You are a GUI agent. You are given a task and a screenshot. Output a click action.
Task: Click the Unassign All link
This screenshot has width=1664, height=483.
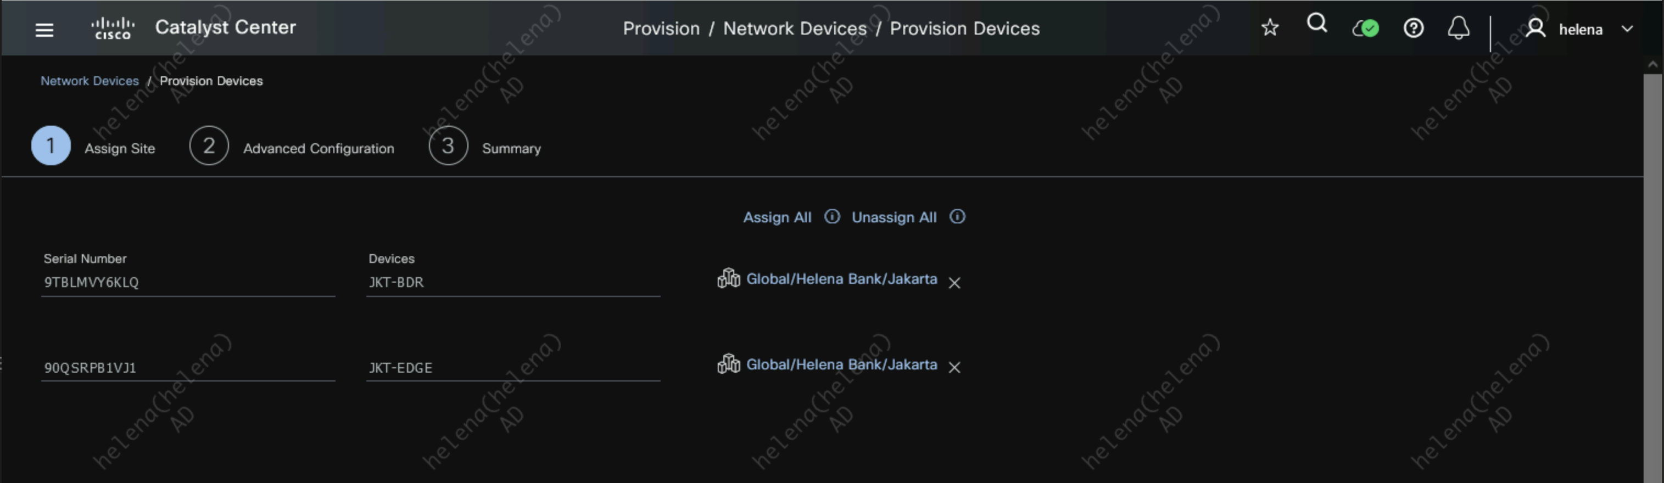[894, 217]
